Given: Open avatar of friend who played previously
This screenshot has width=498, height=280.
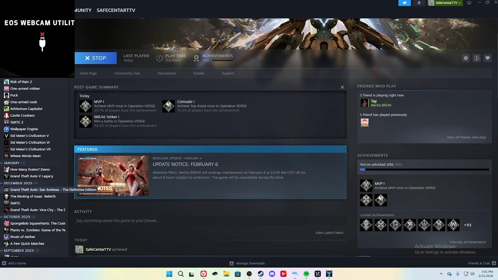Looking at the screenshot, I should 365,122.
